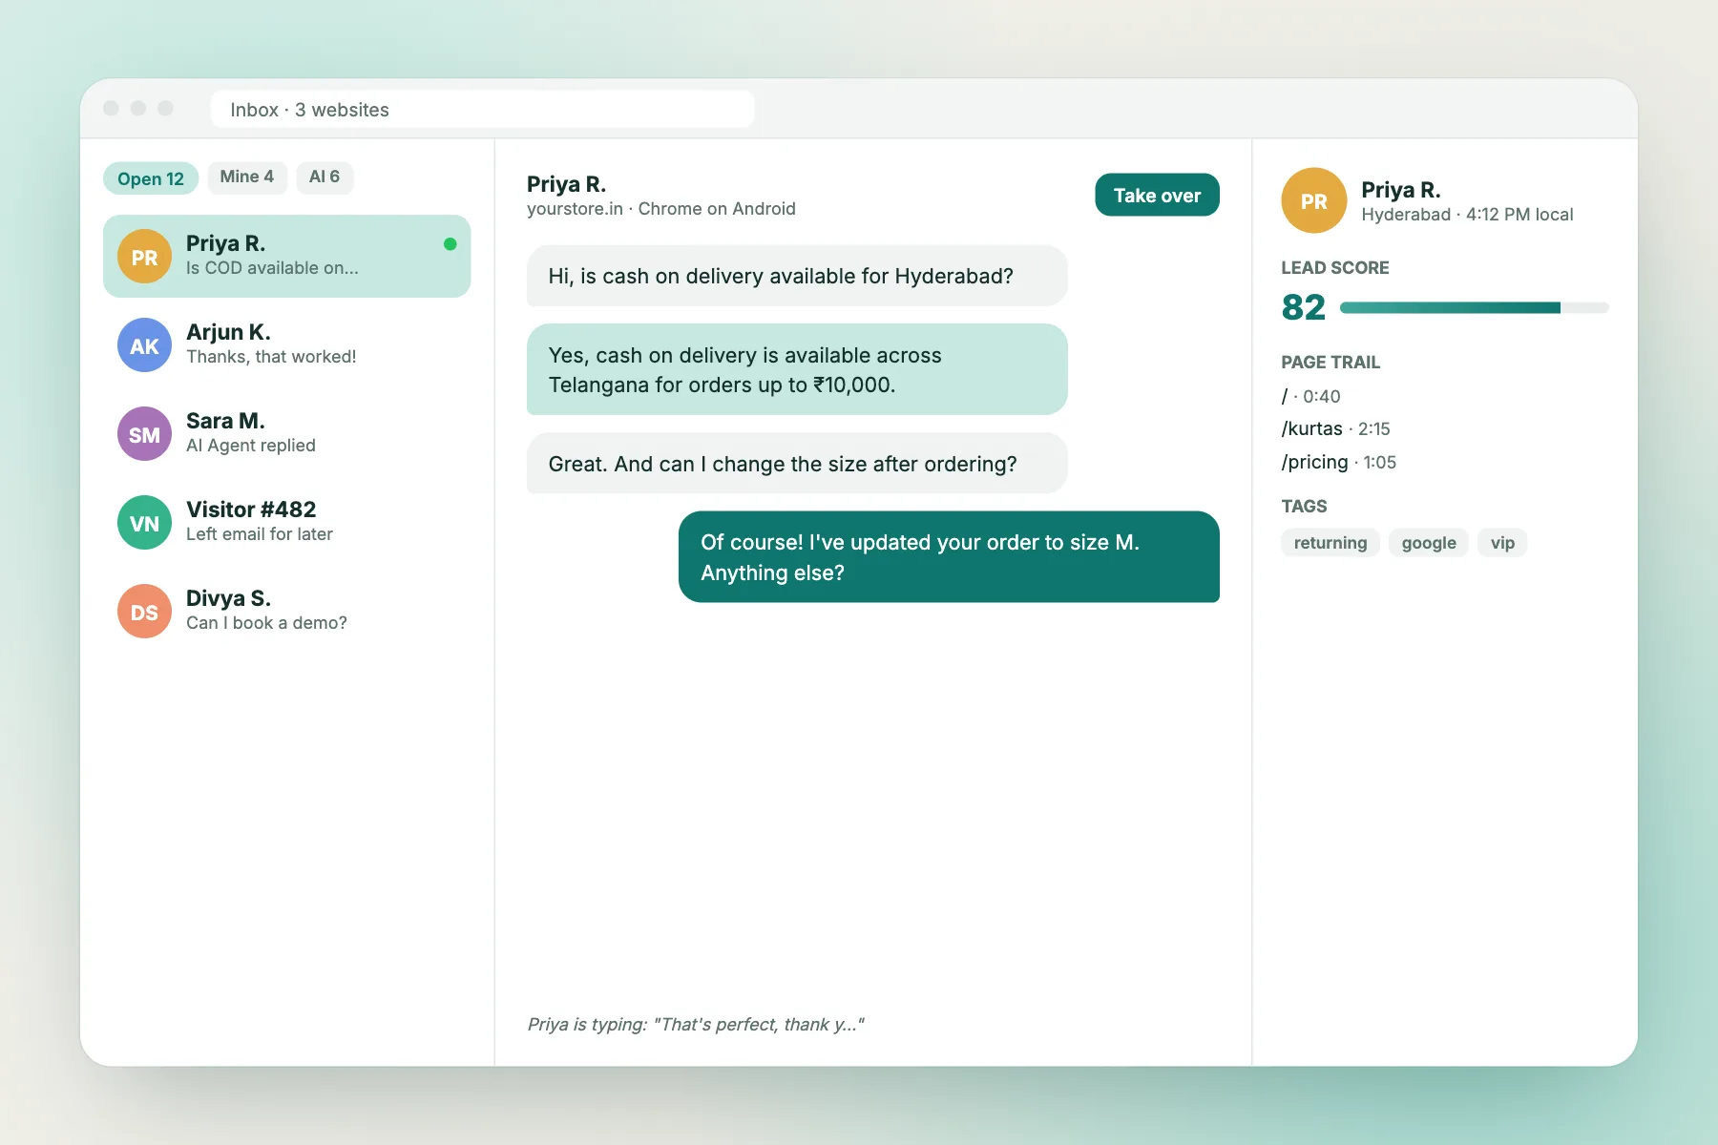Click message 'Great. And can I change the size'
Screen dimensions: 1718x1145
(x=797, y=464)
